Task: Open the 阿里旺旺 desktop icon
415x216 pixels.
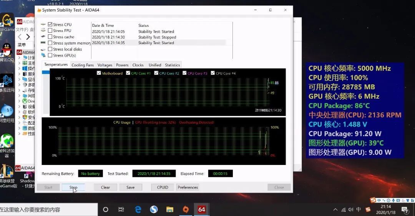Action: click(7, 113)
